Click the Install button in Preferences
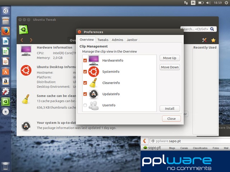The width and height of the screenshot is (230, 172). pos(170,109)
